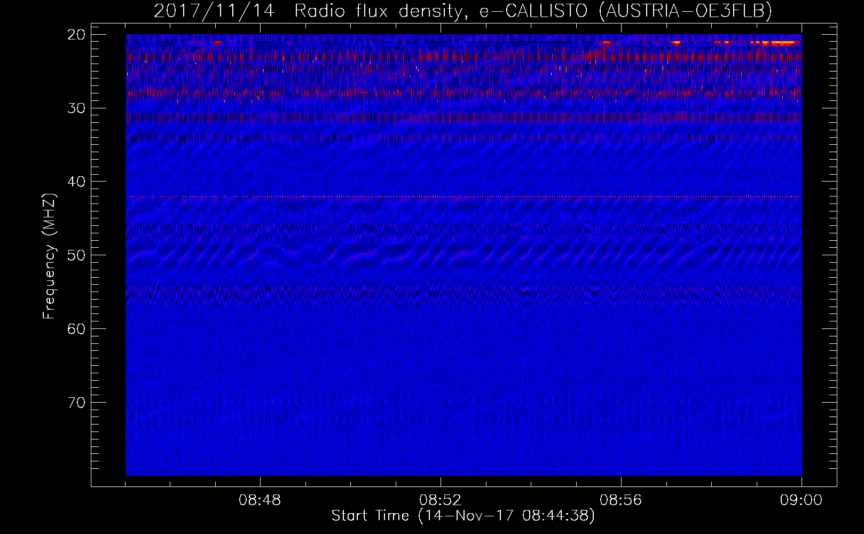Click the 20 MHz frequency tick label
Image resolution: width=864 pixels, height=534 pixels.
point(77,35)
